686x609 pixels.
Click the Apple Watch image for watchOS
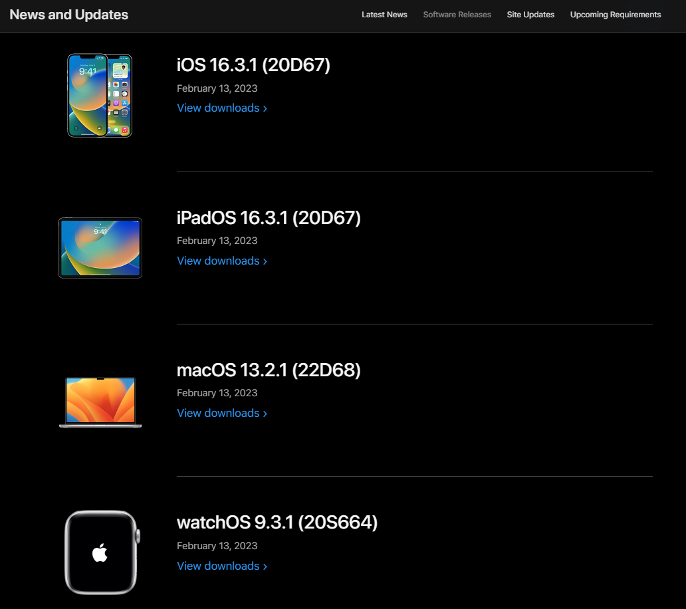point(102,552)
